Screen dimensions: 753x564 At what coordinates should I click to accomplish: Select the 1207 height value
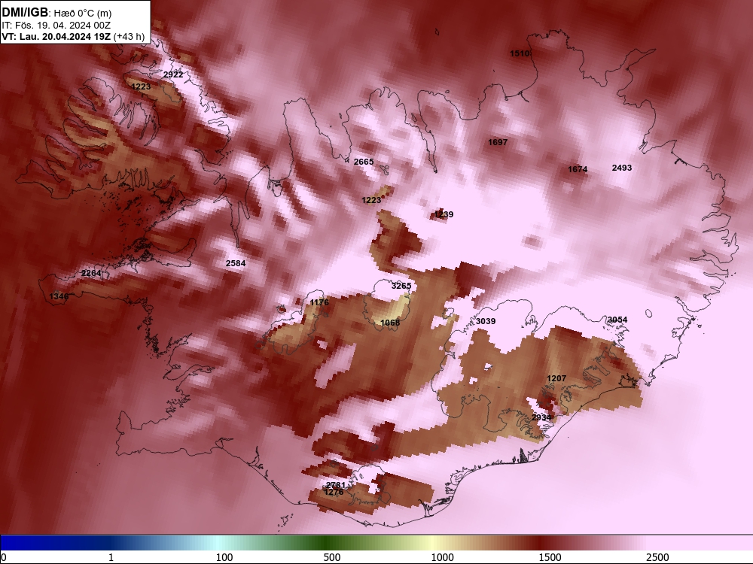556,379
